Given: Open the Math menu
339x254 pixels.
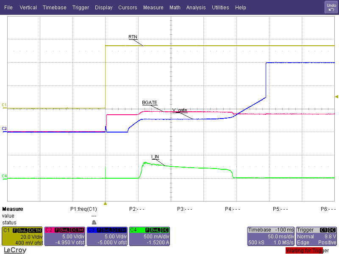Looking at the screenshot, I should click(175, 8).
